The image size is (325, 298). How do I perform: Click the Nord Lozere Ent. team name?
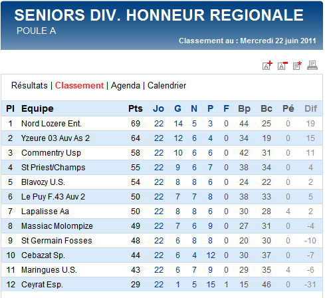51,124
